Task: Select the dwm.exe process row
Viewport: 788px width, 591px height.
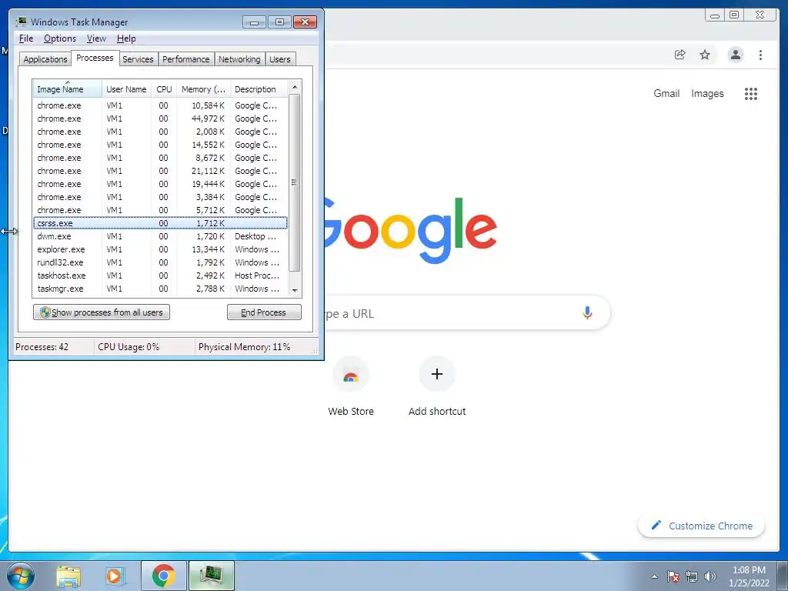Action: [160, 236]
